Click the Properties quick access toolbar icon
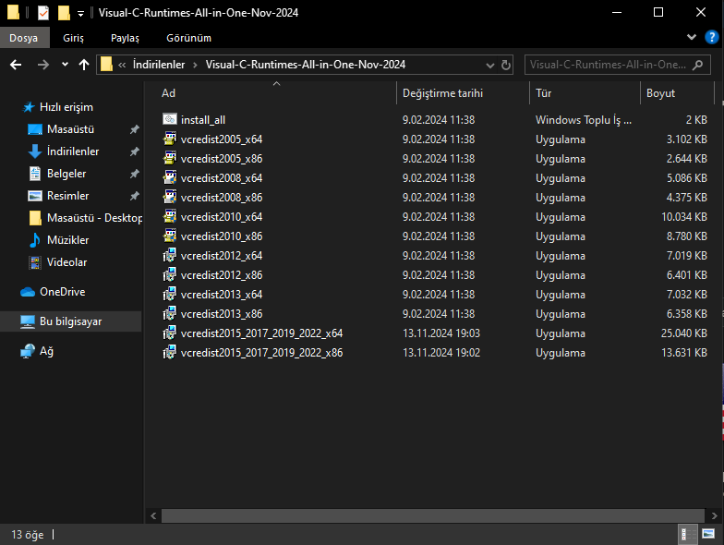Image resolution: width=724 pixels, height=545 pixels. coord(42,13)
